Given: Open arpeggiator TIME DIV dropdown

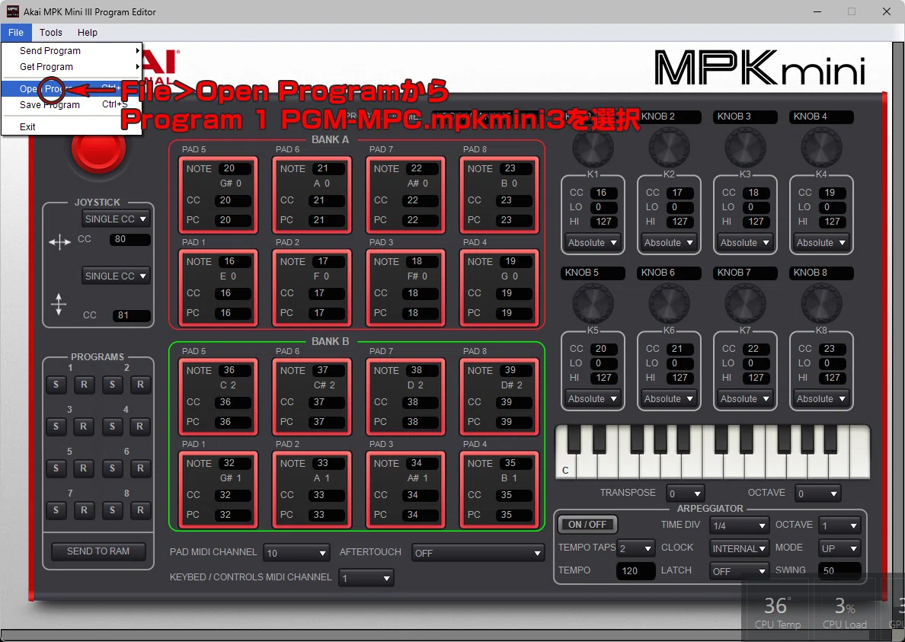Looking at the screenshot, I should point(740,525).
